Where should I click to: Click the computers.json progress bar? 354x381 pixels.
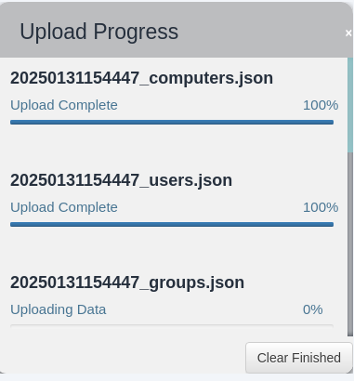[172, 123]
